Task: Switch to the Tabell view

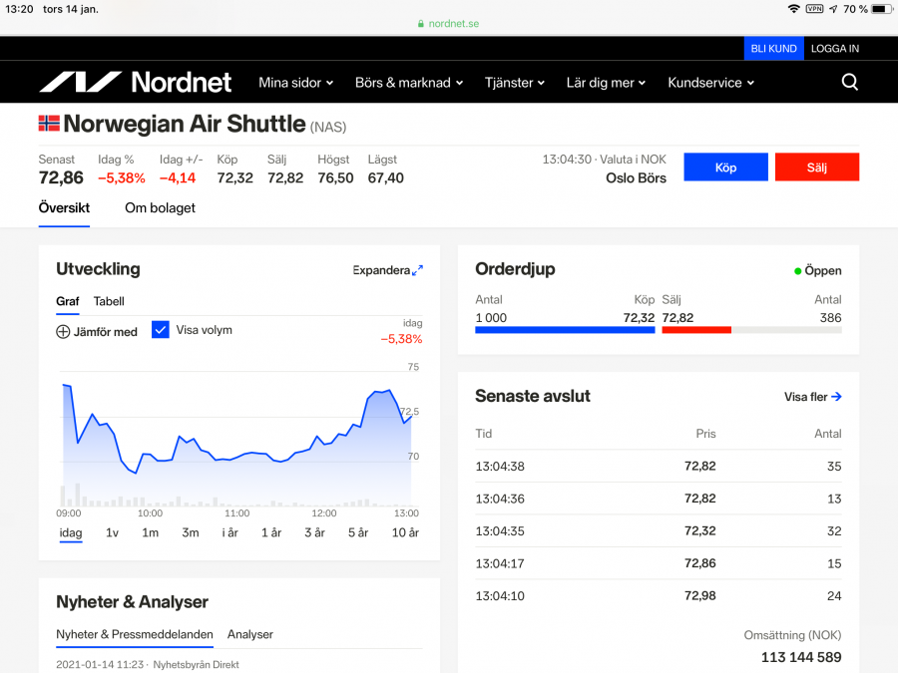Action: click(109, 301)
